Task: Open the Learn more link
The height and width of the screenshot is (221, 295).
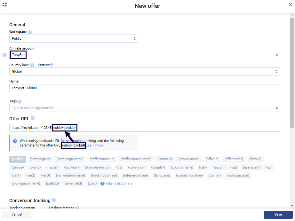Action: tap(95, 145)
